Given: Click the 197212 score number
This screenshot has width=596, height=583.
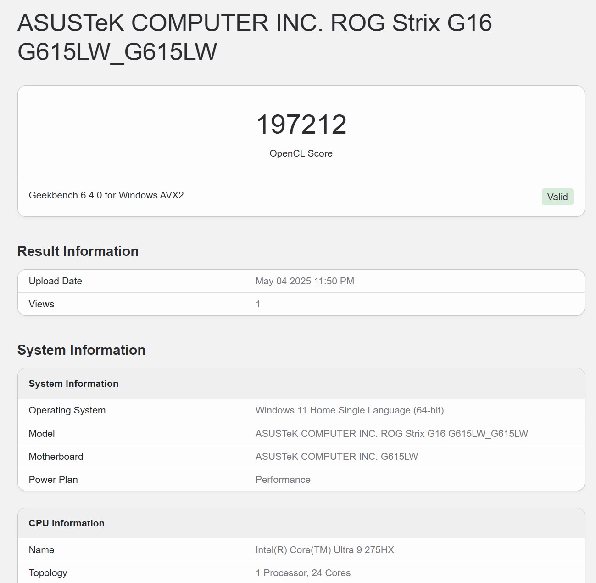Looking at the screenshot, I should coord(301,125).
